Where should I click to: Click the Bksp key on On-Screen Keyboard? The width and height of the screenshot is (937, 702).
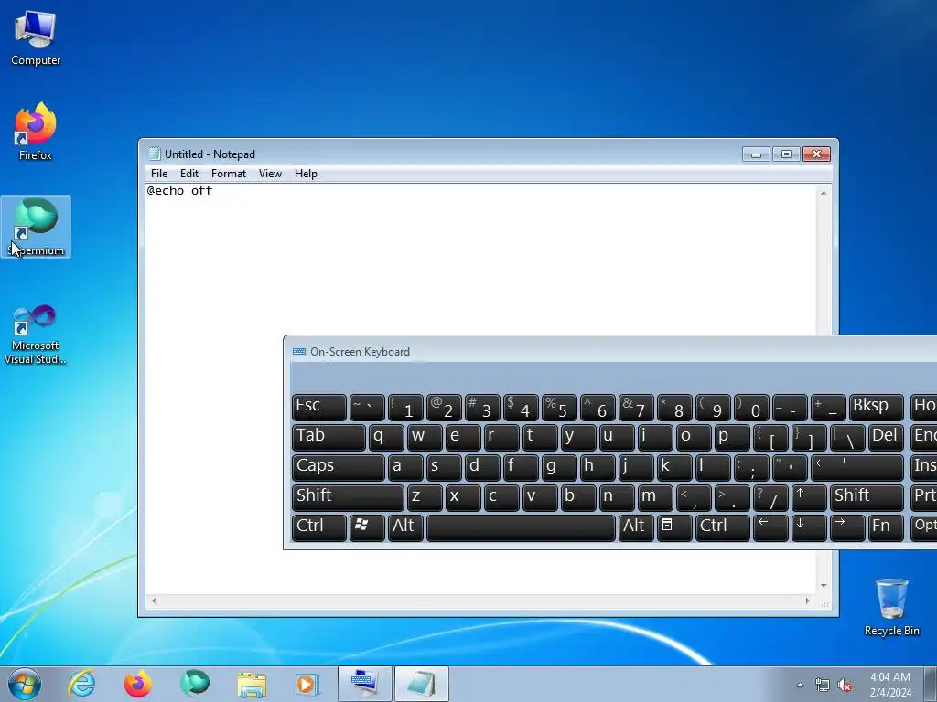[x=876, y=407]
